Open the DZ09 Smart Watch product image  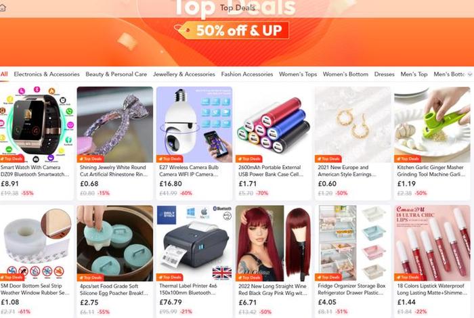pyautogui.click(x=37, y=124)
